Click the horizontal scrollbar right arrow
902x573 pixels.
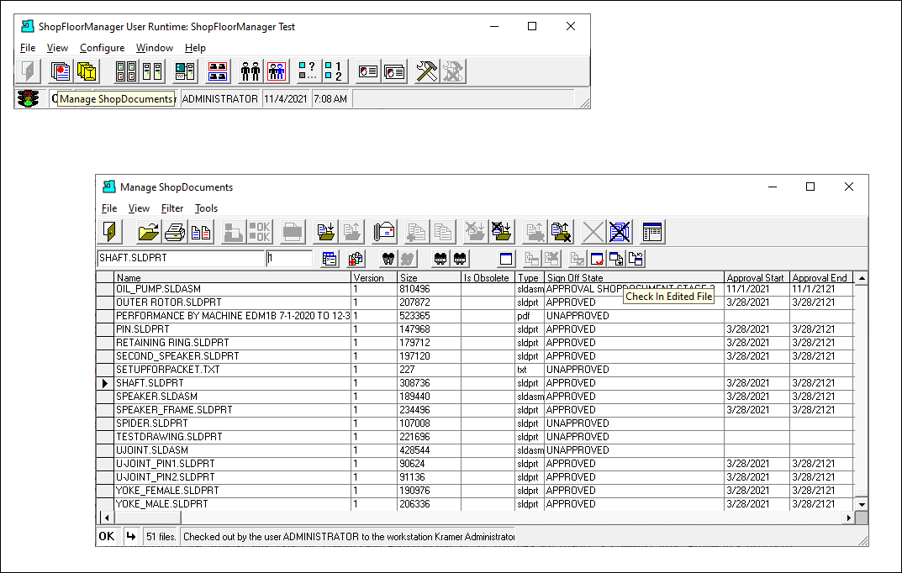(x=848, y=518)
